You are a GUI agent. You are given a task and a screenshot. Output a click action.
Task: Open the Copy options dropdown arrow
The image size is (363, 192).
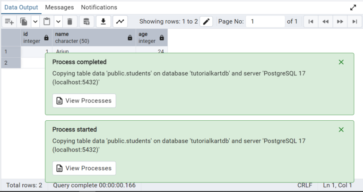tap(35, 22)
